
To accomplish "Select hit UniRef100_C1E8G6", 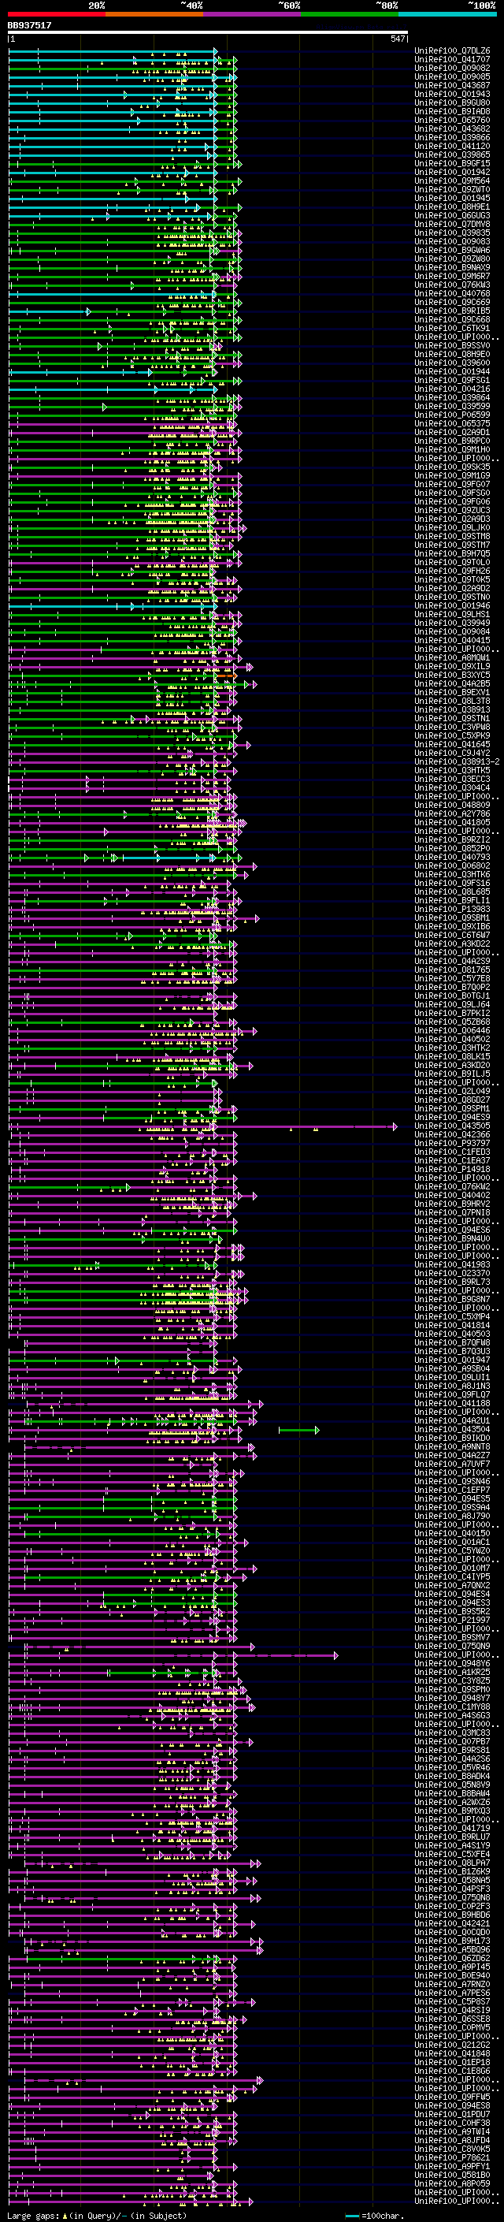I will point(452,2071).
